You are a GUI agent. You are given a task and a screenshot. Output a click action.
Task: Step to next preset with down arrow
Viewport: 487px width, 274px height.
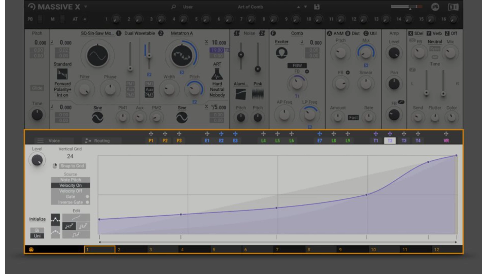306,7
